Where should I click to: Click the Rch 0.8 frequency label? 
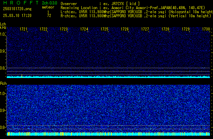click(2, 127)
